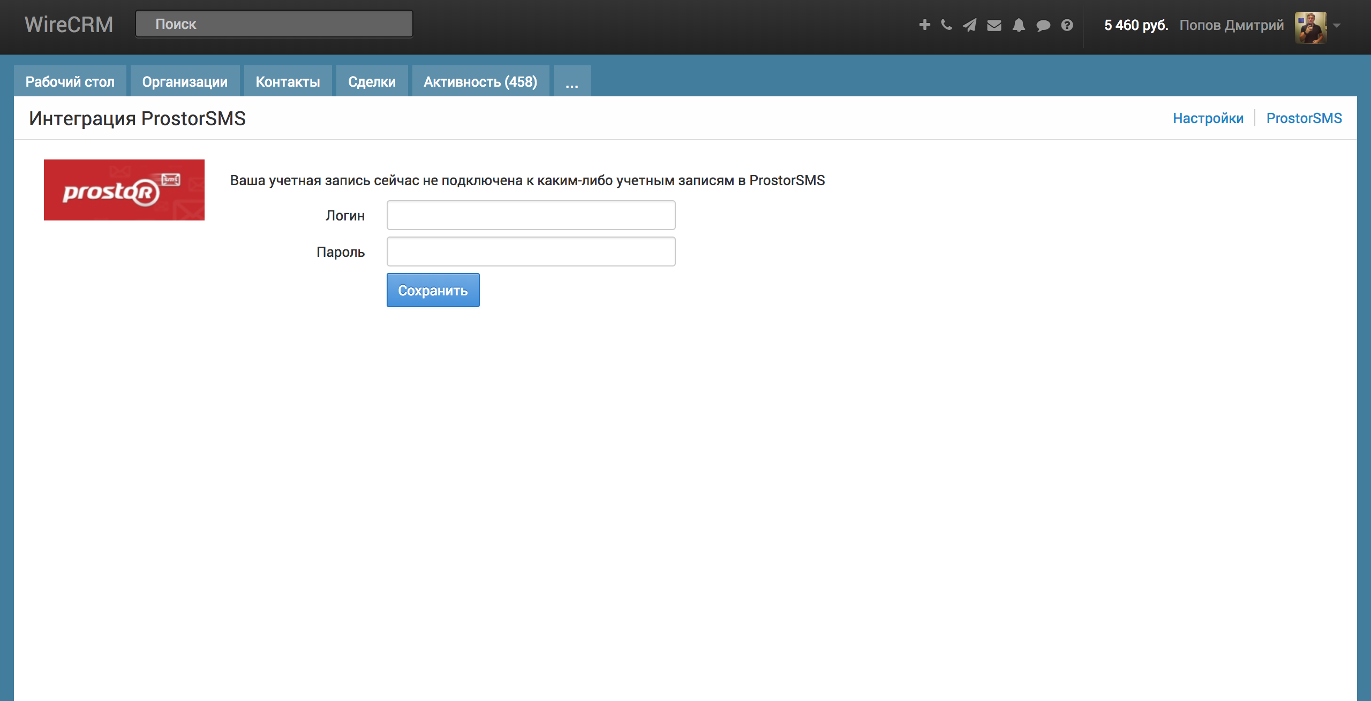Viewport: 1371px width, 701px height.
Task: Switch to the Организации tab
Action: [x=185, y=81]
